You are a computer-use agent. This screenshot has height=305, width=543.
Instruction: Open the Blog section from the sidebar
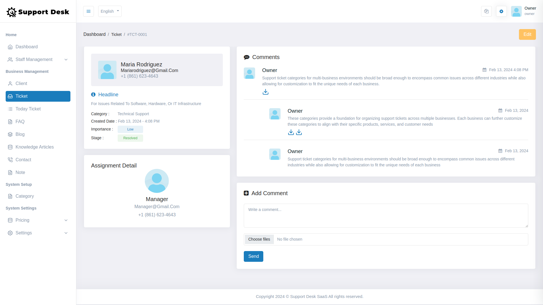pyautogui.click(x=20, y=134)
